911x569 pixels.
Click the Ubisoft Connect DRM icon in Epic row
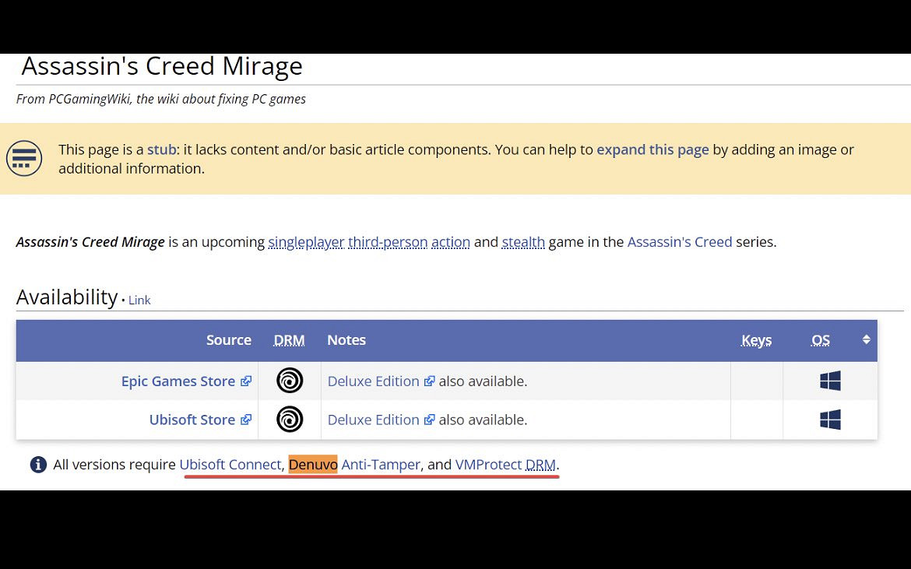click(x=290, y=381)
